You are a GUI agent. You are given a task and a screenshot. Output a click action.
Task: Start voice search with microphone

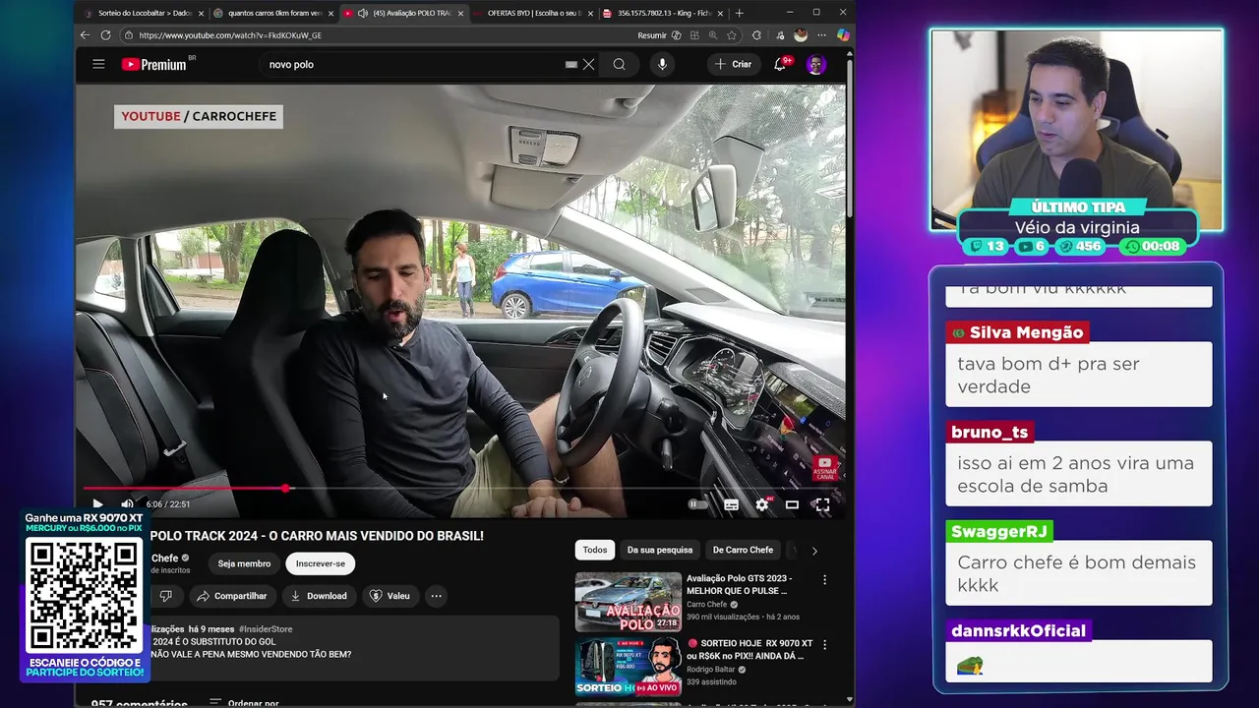tap(662, 64)
